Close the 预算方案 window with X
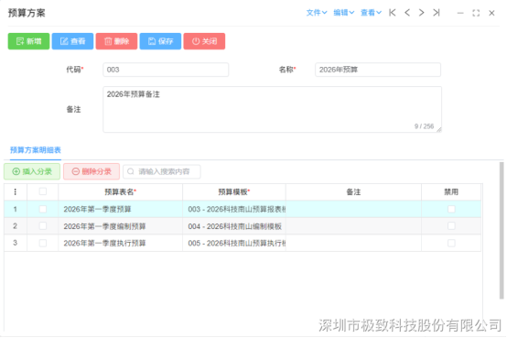Screen dimensions: 507x338 tap(491, 13)
